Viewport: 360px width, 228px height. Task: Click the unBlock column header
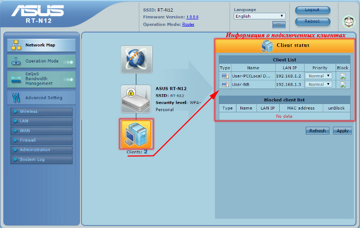(336, 108)
